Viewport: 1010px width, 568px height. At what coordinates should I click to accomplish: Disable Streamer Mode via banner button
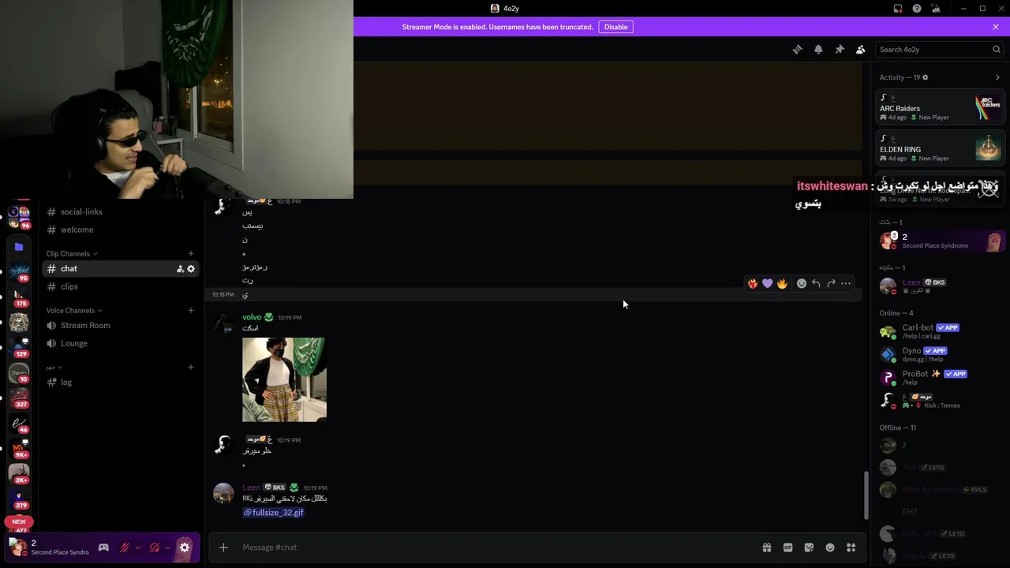tap(616, 27)
